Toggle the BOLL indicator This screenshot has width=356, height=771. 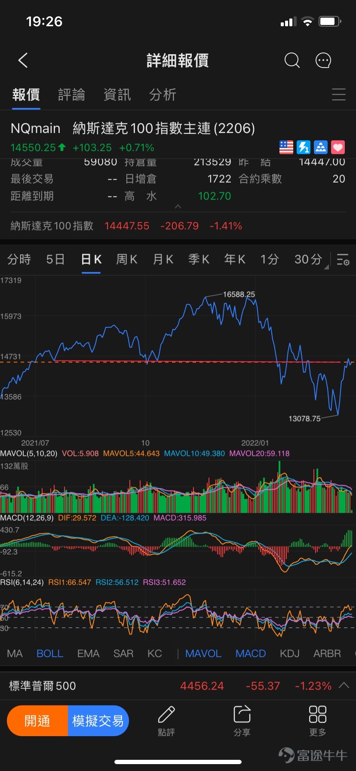click(x=50, y=654)
